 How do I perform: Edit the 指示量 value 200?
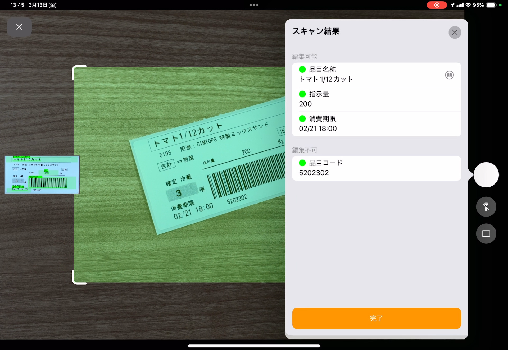click(x=305, y=104)
